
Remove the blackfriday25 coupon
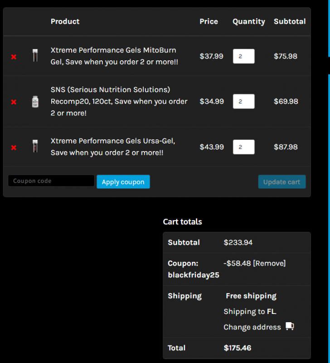pyautogui.click(x=269, y=263)
